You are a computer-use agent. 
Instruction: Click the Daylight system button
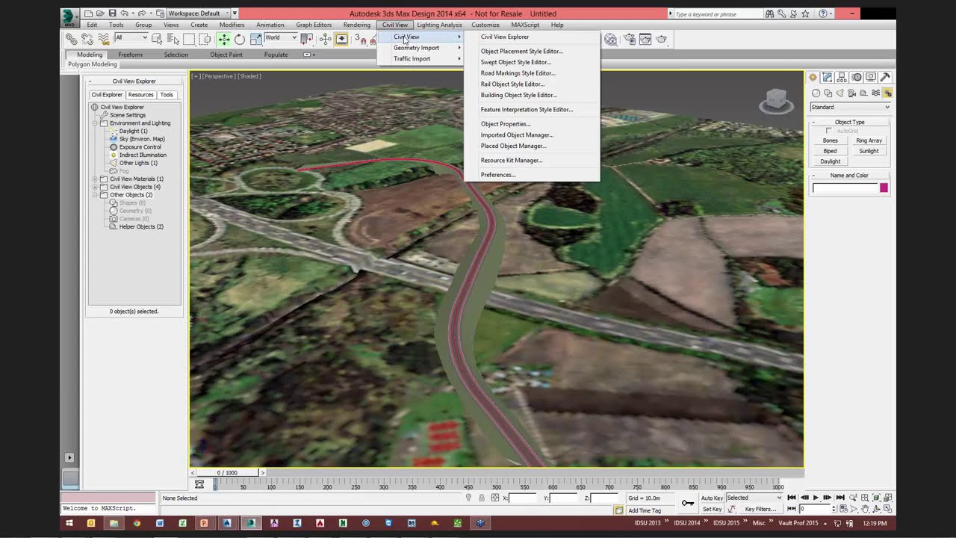point(830,161)
